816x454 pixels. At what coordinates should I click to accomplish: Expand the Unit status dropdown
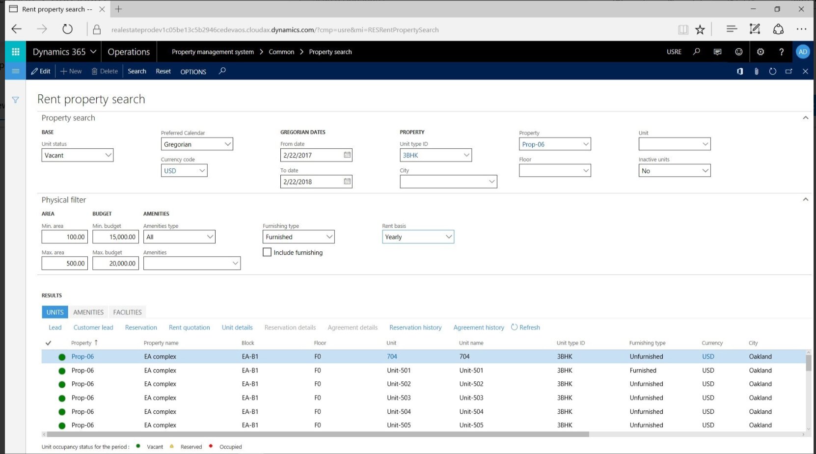(108, 155)
